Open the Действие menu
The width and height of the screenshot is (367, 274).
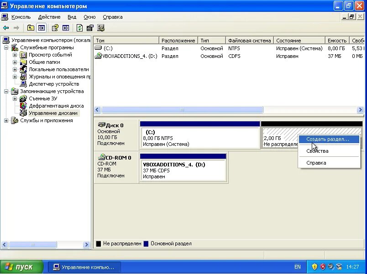[x=49, y=17]
